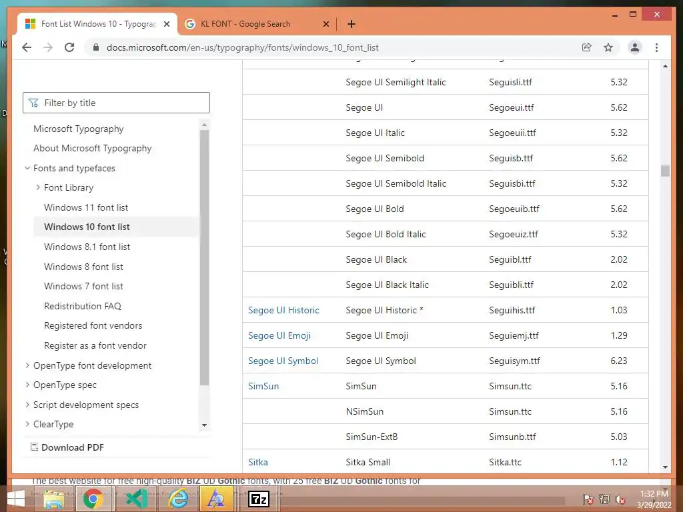Close the KL FONT Google Search tab

tap(325, 24)
